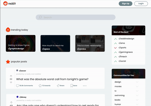Click the up arrow beside r/gamingnews

click(x=116, y=52)
